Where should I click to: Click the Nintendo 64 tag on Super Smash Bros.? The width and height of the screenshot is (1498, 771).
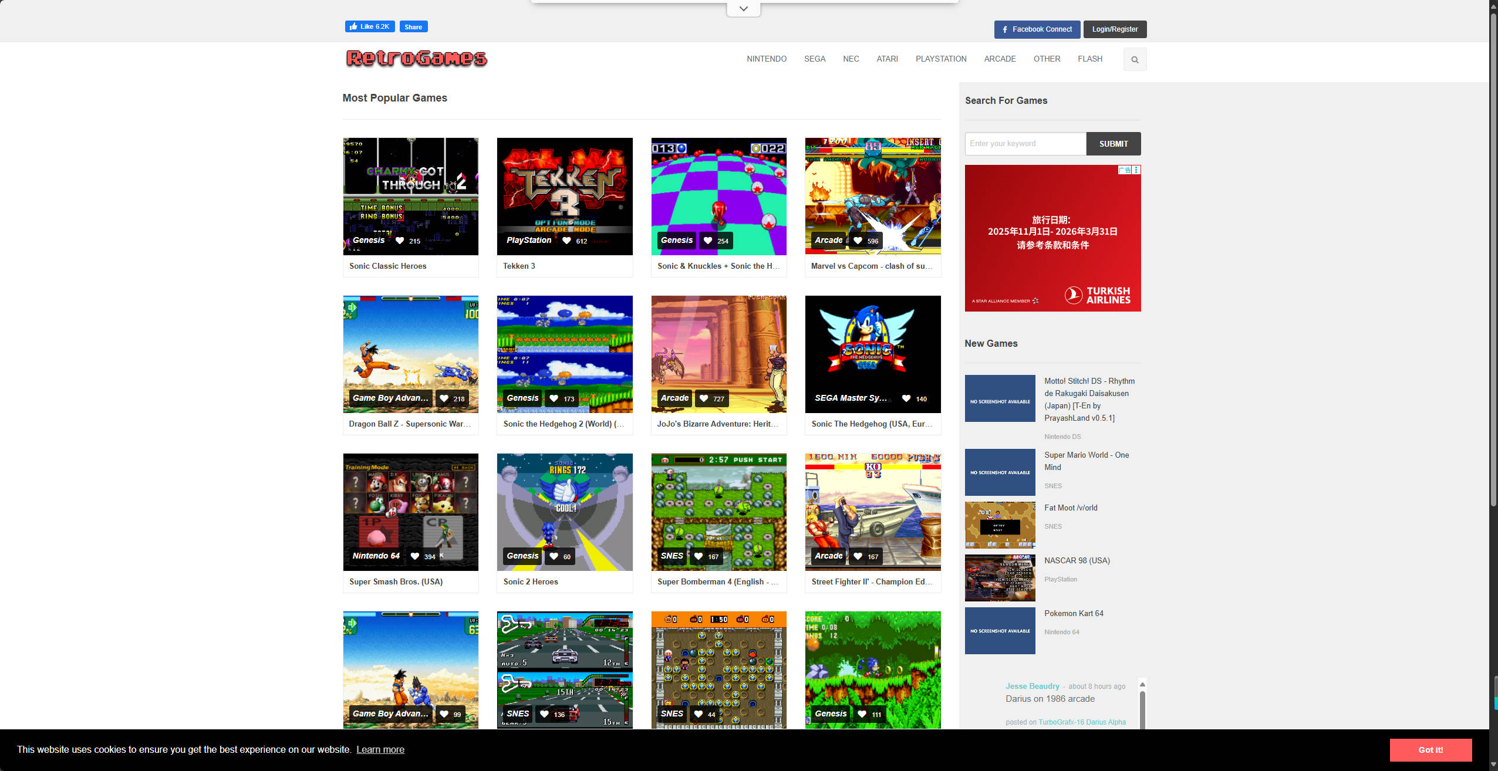(376, 556)
